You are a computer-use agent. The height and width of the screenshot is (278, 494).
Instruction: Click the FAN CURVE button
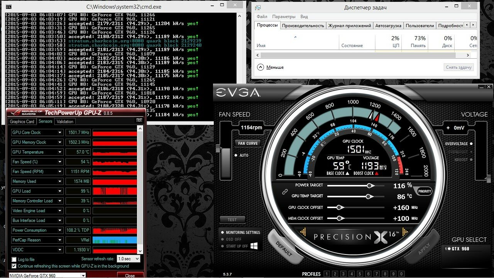pos(248,143)
